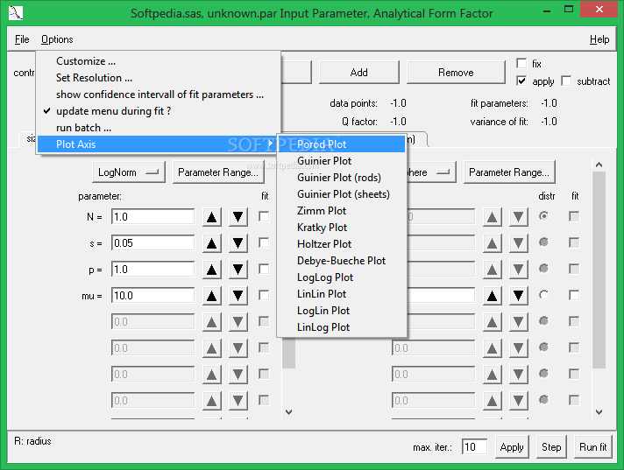The width and height of the screenshot is (624, 470).
Task: Enable the subtract checkbox
Action: pos(566,81)
